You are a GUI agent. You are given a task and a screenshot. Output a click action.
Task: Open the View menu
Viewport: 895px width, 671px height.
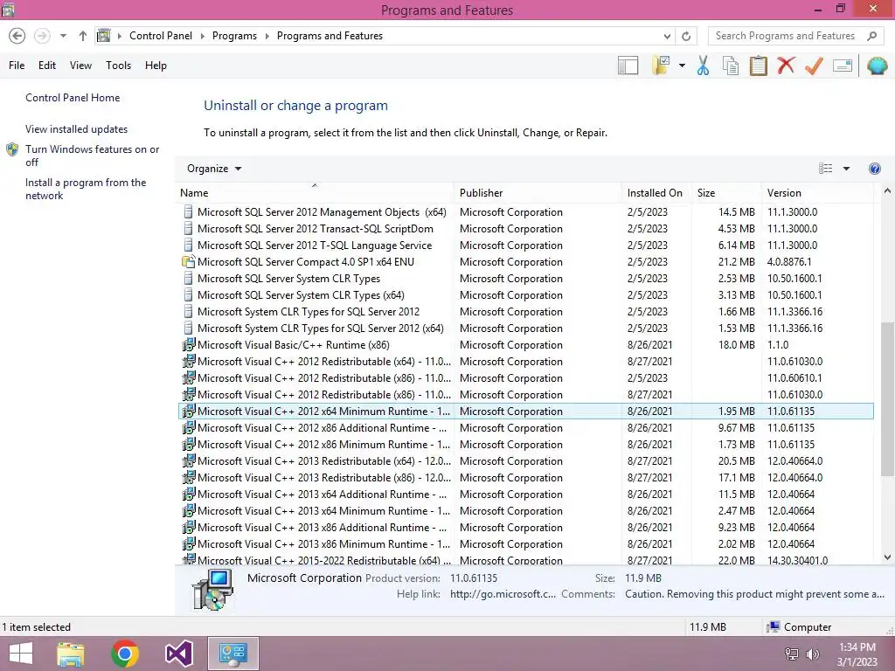[x=80, y=66]
